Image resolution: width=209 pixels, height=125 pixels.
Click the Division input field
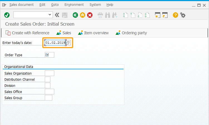(48, 85)
